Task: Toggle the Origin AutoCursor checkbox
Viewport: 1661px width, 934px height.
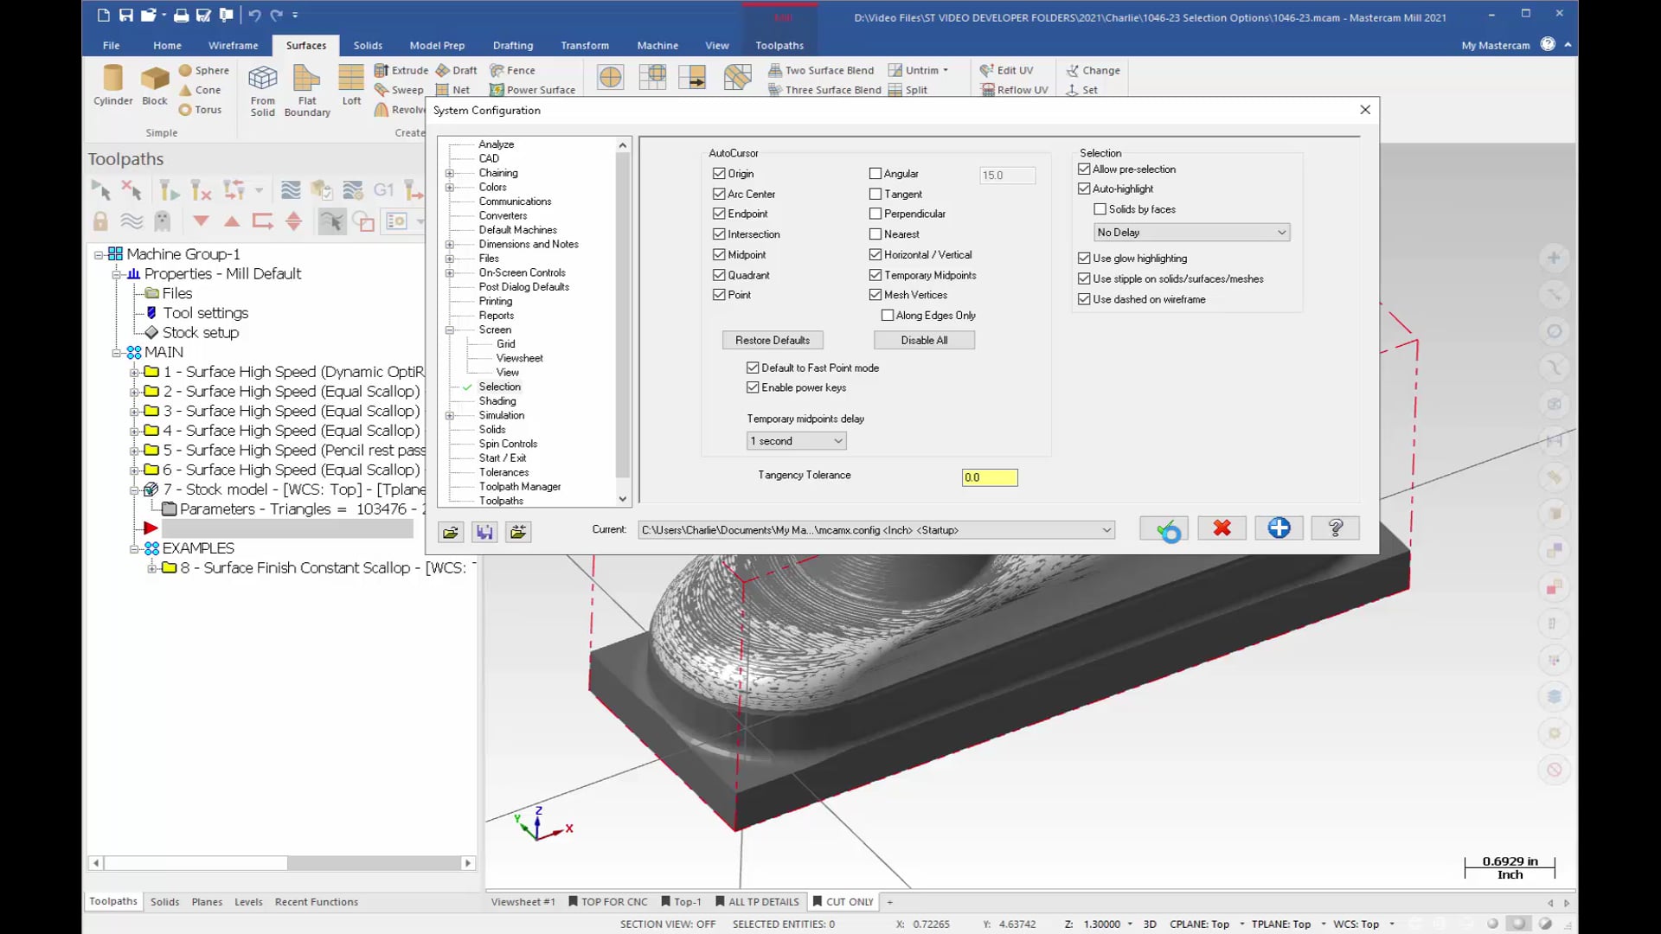Action: coord(719,173)
